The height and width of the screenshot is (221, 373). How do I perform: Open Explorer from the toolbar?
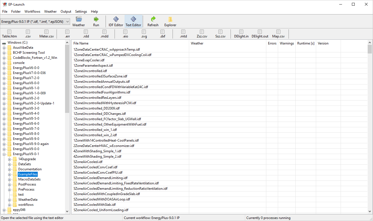(x=170, y=21)
